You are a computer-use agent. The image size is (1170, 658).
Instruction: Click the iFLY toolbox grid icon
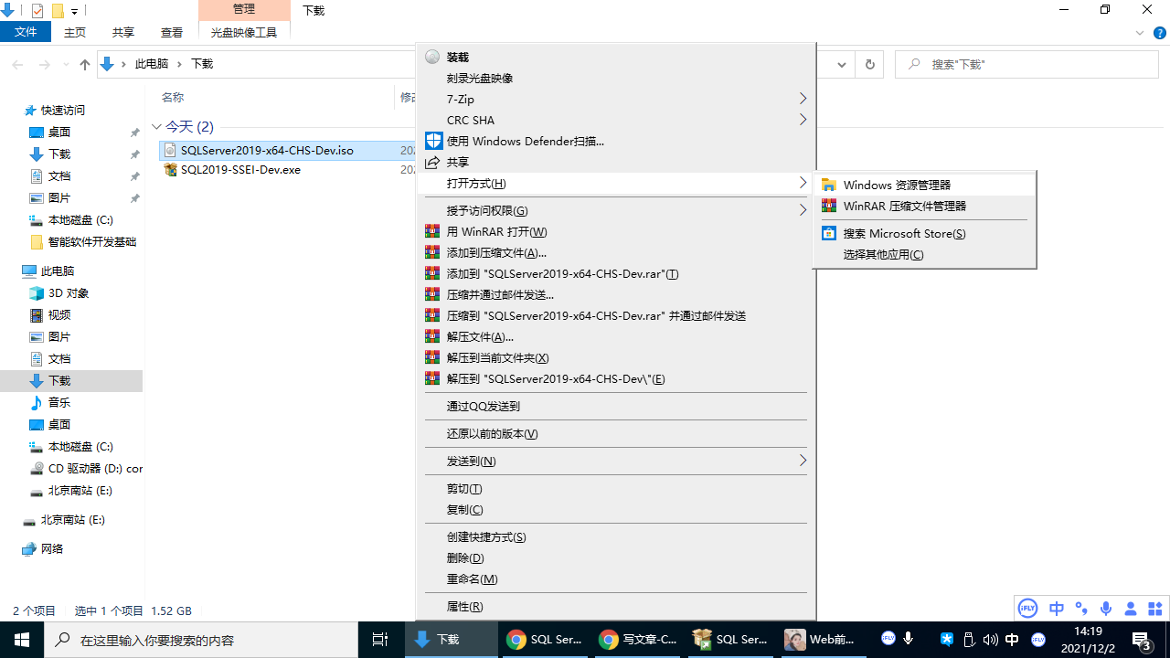click(1154, 608)
